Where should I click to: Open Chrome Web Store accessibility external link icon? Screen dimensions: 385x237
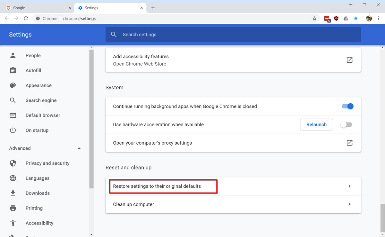pyautogui.click(x=349, y=60)
